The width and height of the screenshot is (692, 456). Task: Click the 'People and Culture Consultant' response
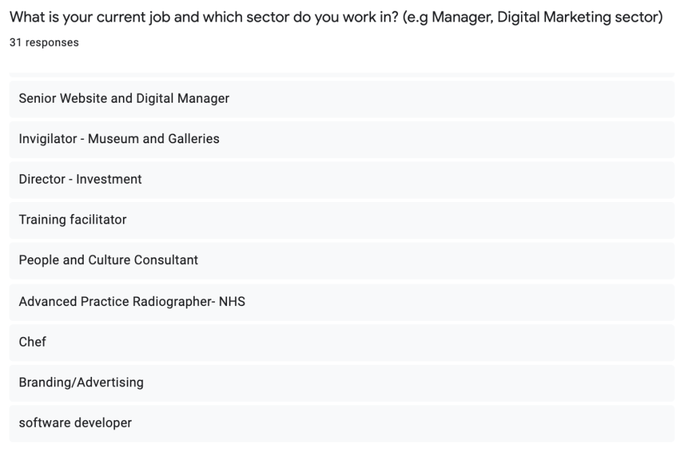pyautogui.click(x=109, y=261)
